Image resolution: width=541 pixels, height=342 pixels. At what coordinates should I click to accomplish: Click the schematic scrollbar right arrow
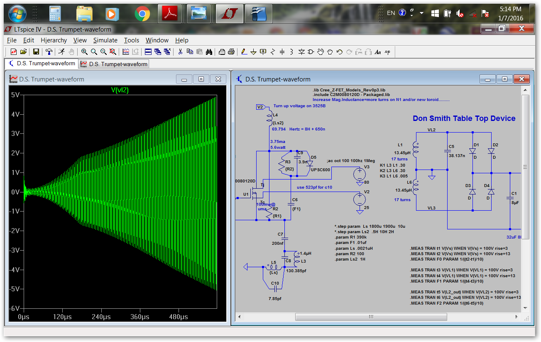pos(517,317)
